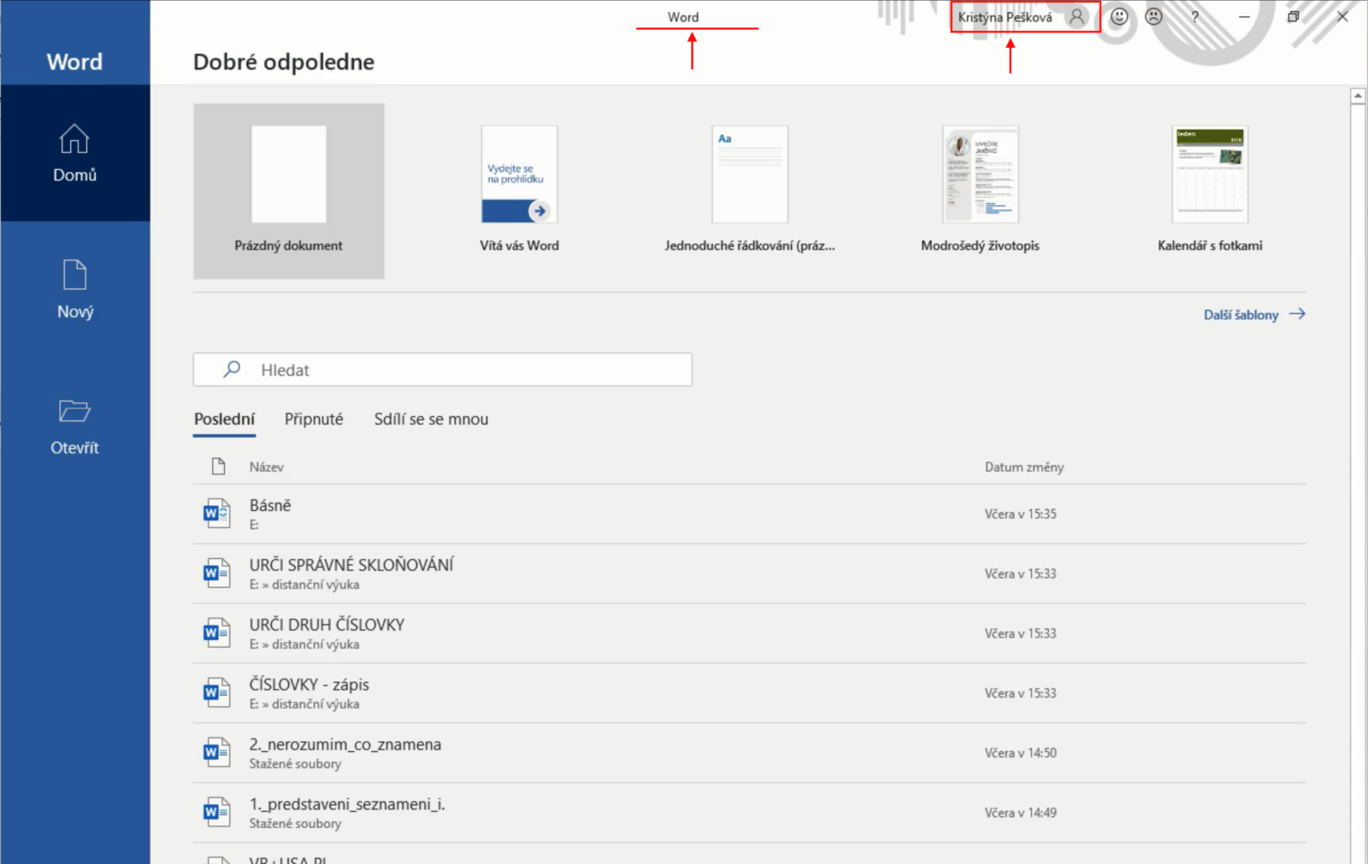Sort files by the Název column header
Viewport: 1368px width, 864px height.
tap(267, 467)
